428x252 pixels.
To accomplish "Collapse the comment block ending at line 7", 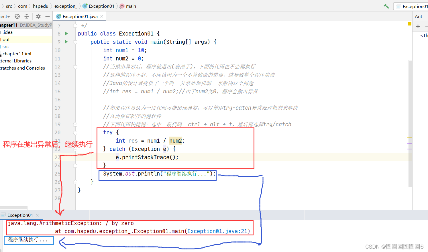I will point(75,25).
